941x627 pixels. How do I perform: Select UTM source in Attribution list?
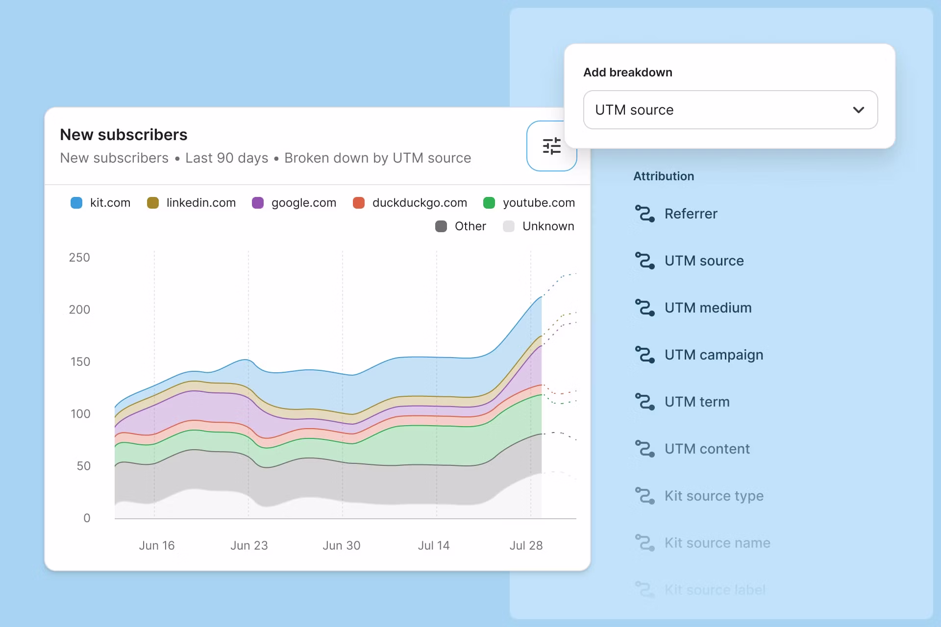tap(704, 261)
